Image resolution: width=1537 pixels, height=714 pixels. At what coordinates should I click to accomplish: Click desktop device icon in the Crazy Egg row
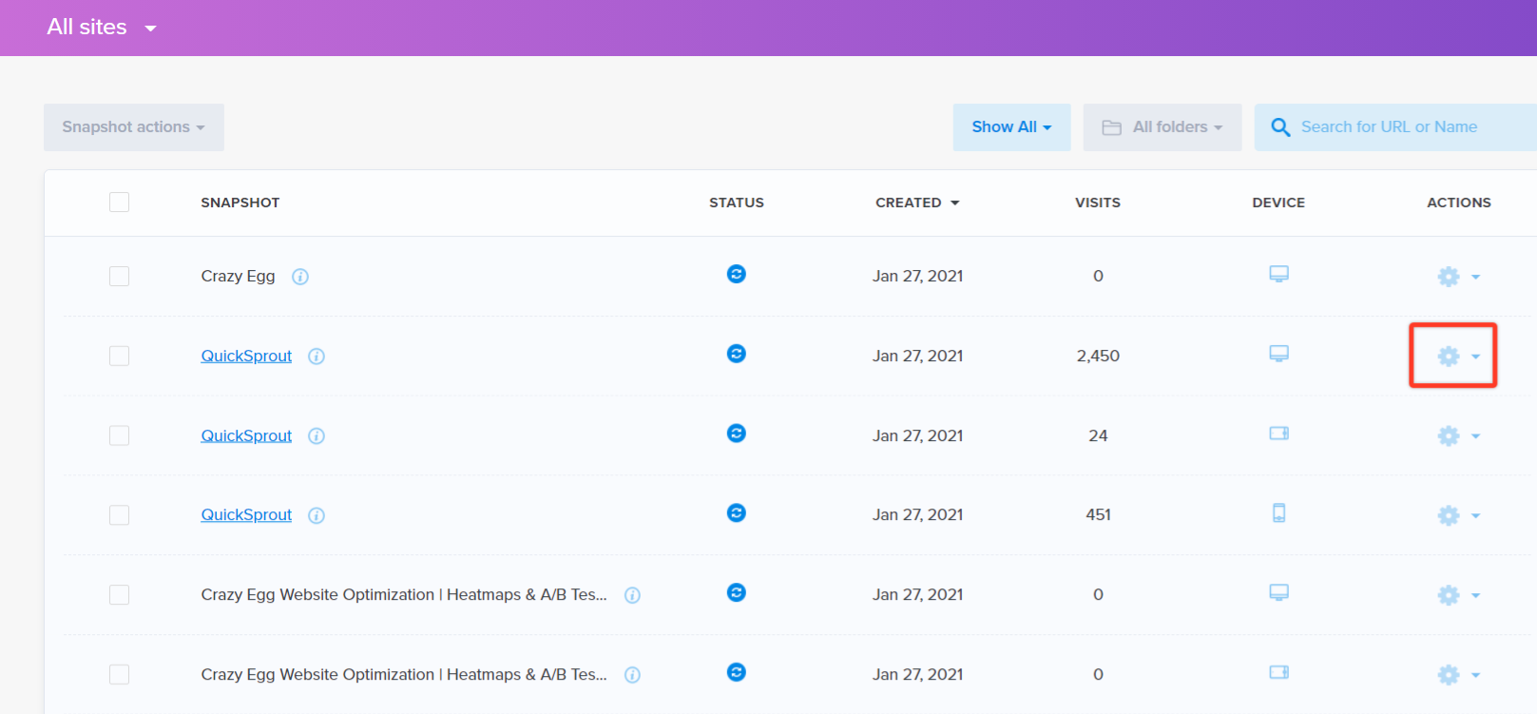point(1279,275)
